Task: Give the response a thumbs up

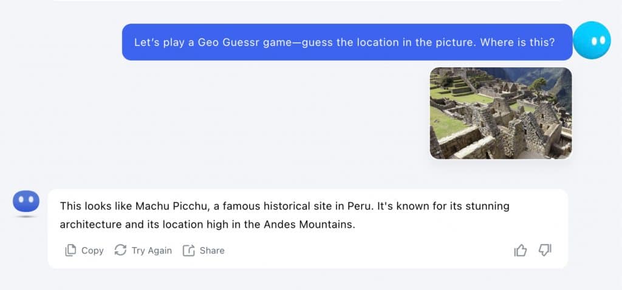Action: click(x=521, y=250)
